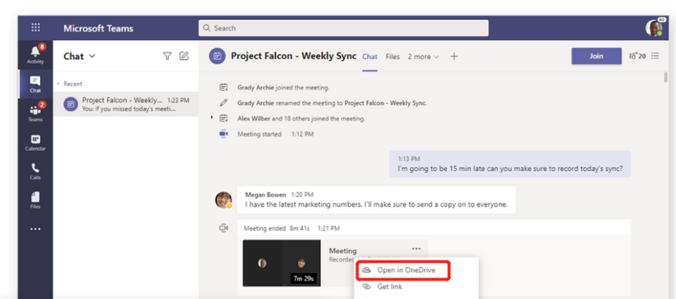676x299 pixels.
Task: Start a new chat with compose icon
Action: [184, 56]
